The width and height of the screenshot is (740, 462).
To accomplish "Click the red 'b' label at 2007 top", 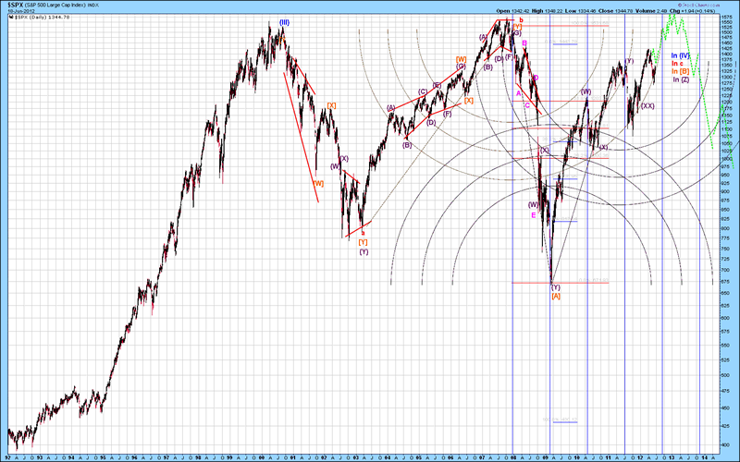I will click(521, 19).
